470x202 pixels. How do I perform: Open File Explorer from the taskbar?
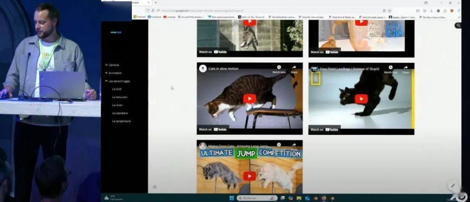(x=299, y=198)
